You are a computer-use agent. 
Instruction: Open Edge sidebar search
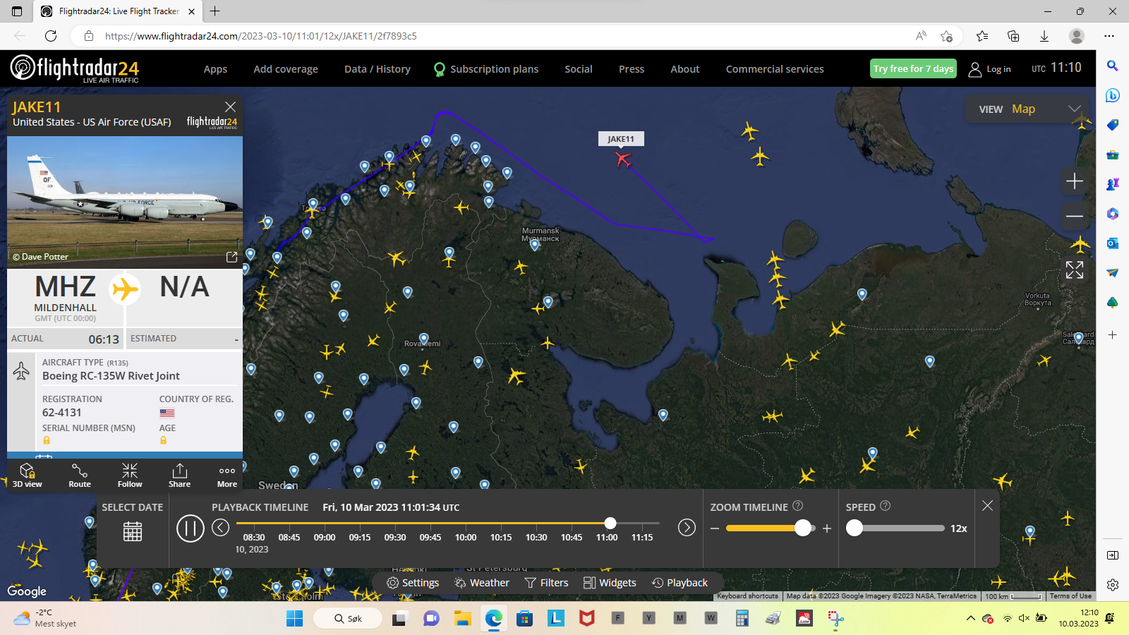1112,66
